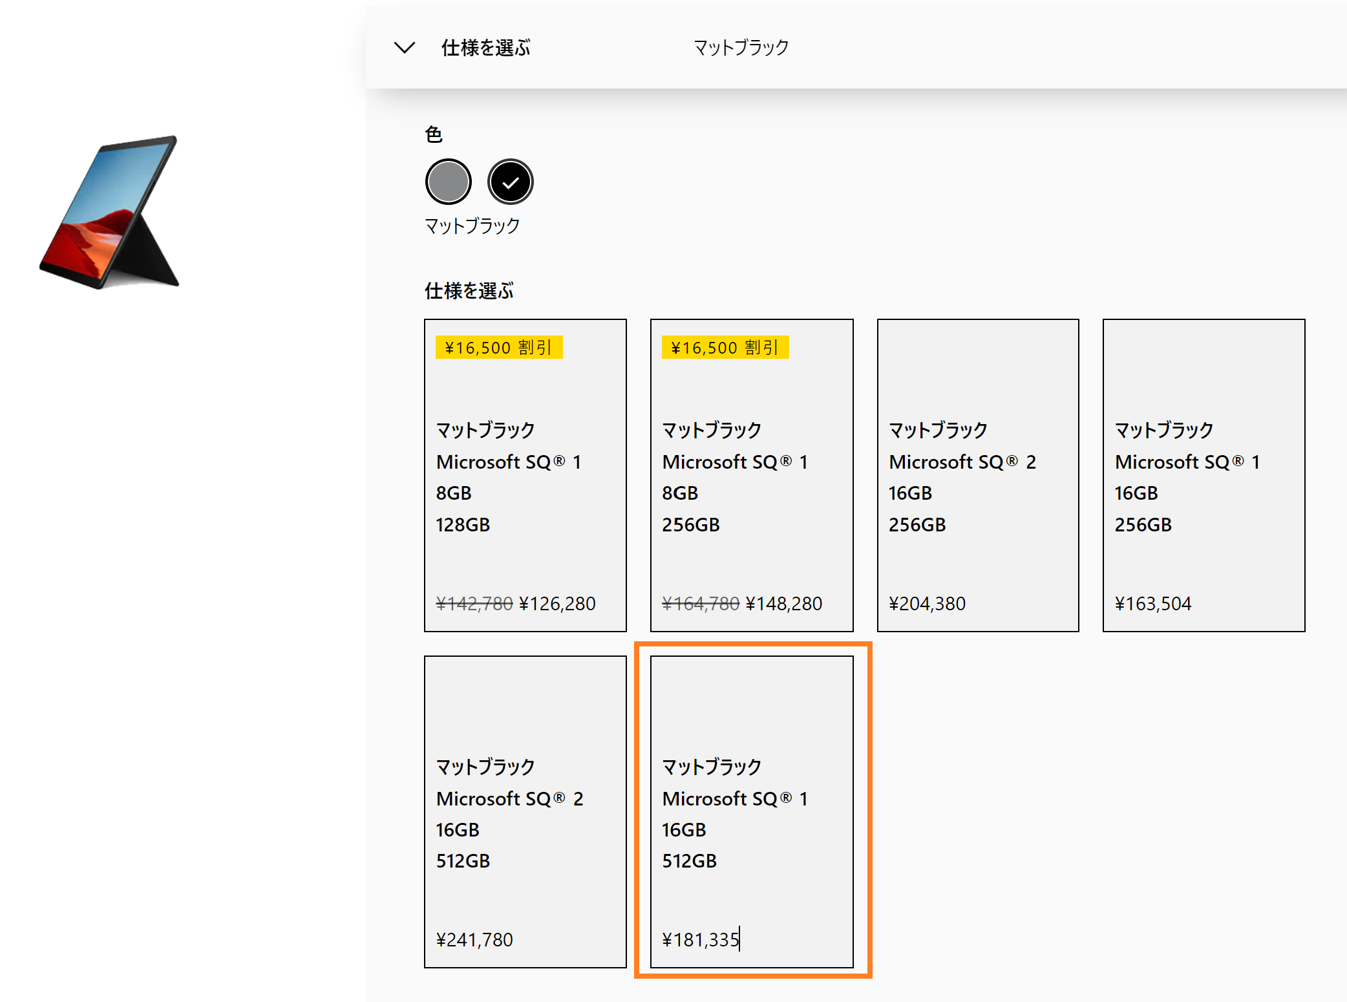
Task: Click the ¥181,335 price
Action: [x=701, y=940]
